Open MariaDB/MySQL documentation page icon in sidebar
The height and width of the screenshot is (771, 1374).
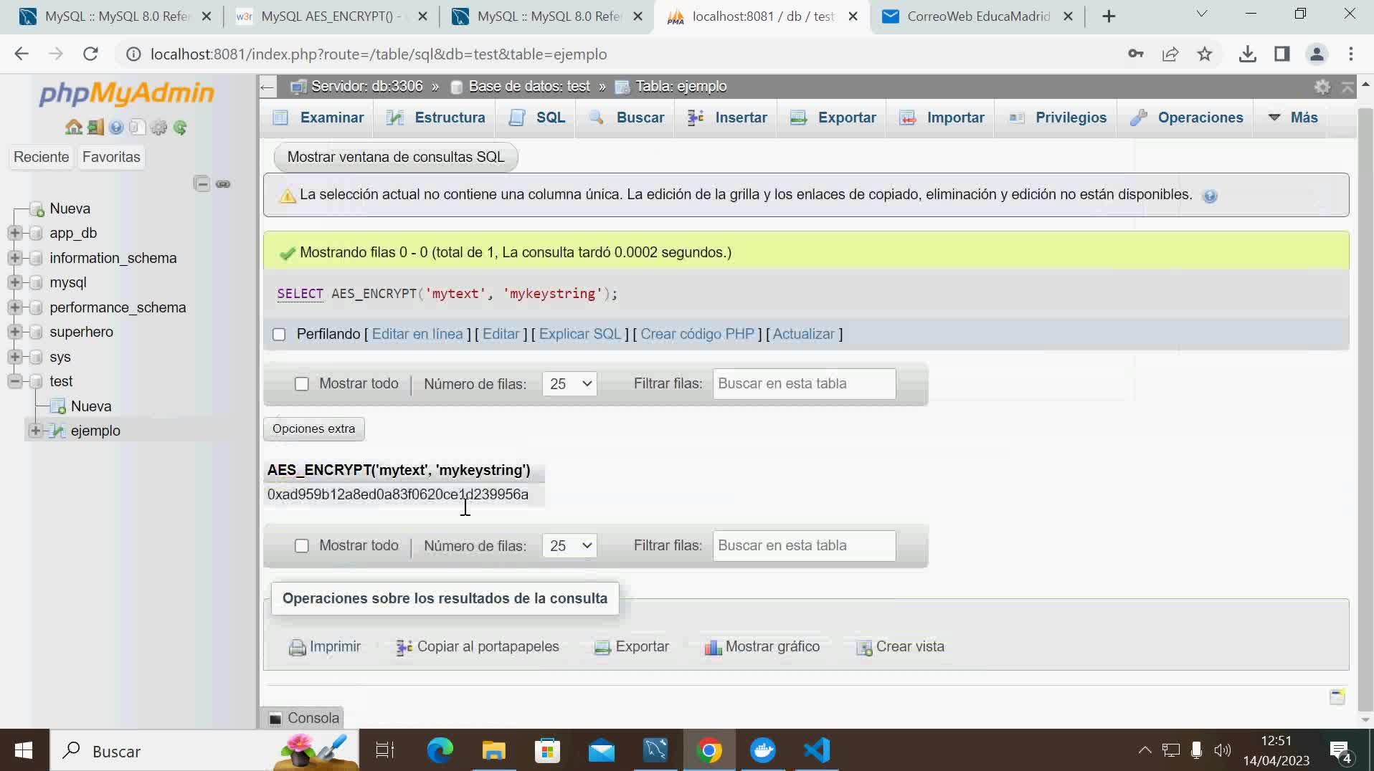click(138, 128)
